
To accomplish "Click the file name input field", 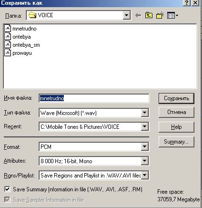I will coord(94,98).
